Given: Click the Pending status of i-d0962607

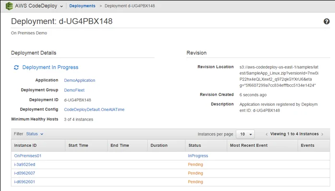Looking at the screenshot, I should coord(195,173).
